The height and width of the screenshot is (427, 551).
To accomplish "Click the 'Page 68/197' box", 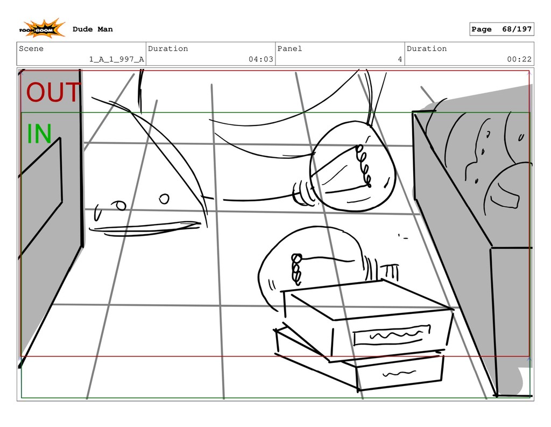I will 501,29.
